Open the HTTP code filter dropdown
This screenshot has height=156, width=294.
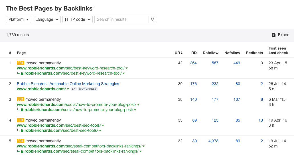77,19
